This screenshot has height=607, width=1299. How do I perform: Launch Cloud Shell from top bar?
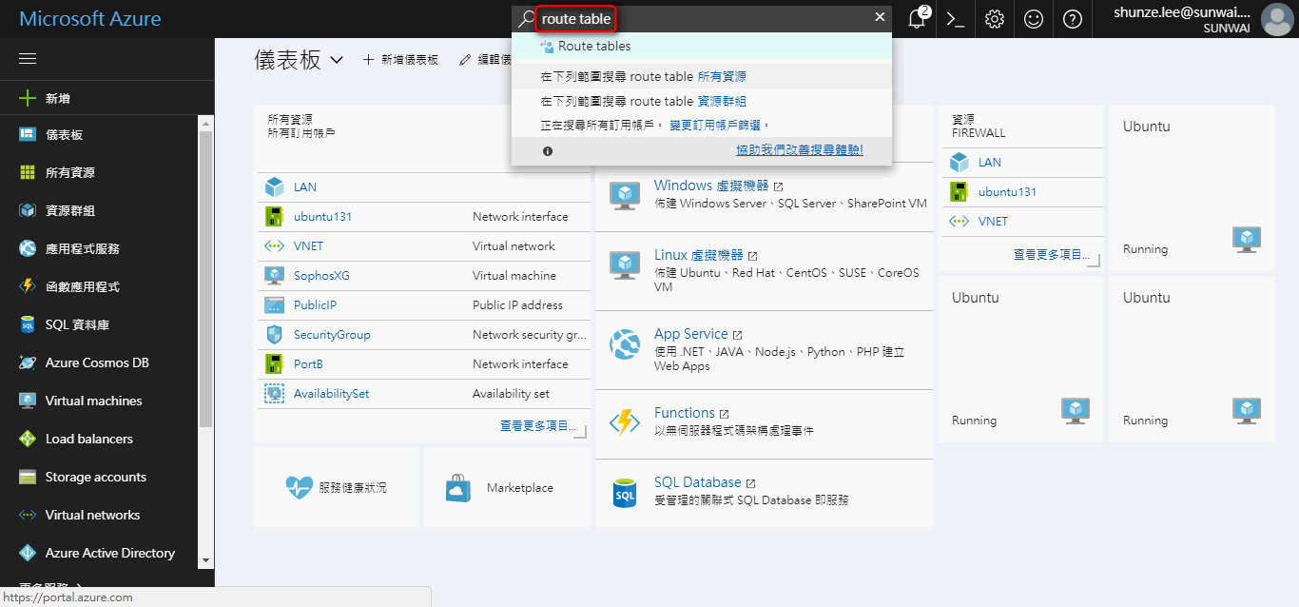(956, 19)
